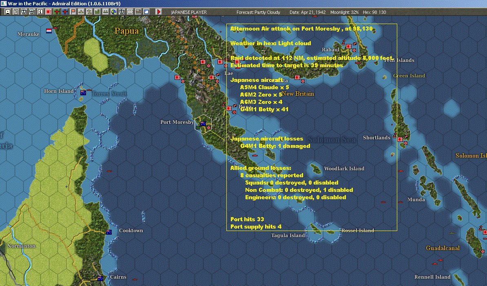Click the 'Guadalcanal' map label
This screenshot has width=487, height=286.
coord(443,248)
